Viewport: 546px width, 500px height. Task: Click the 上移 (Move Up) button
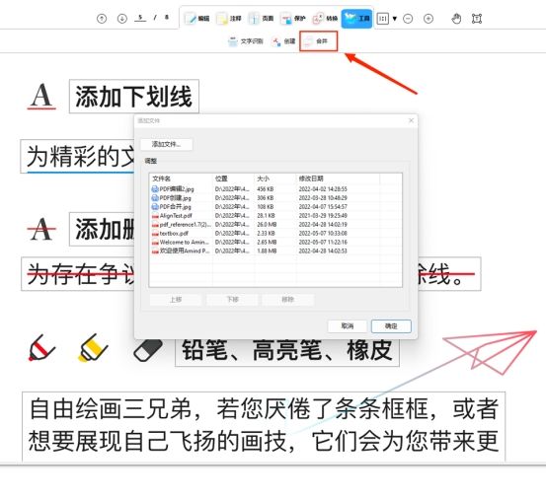click(176, 300)
